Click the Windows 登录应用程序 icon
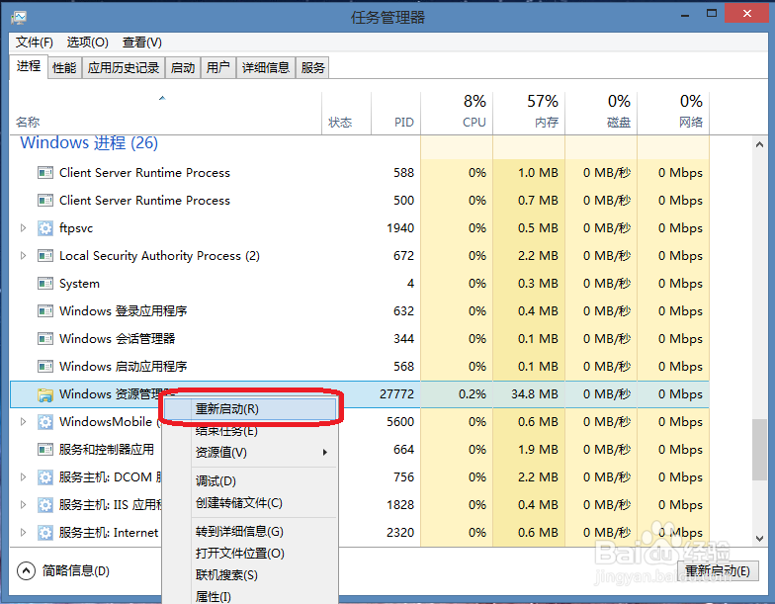Viewport: 775px width, 604px height. 45,310
